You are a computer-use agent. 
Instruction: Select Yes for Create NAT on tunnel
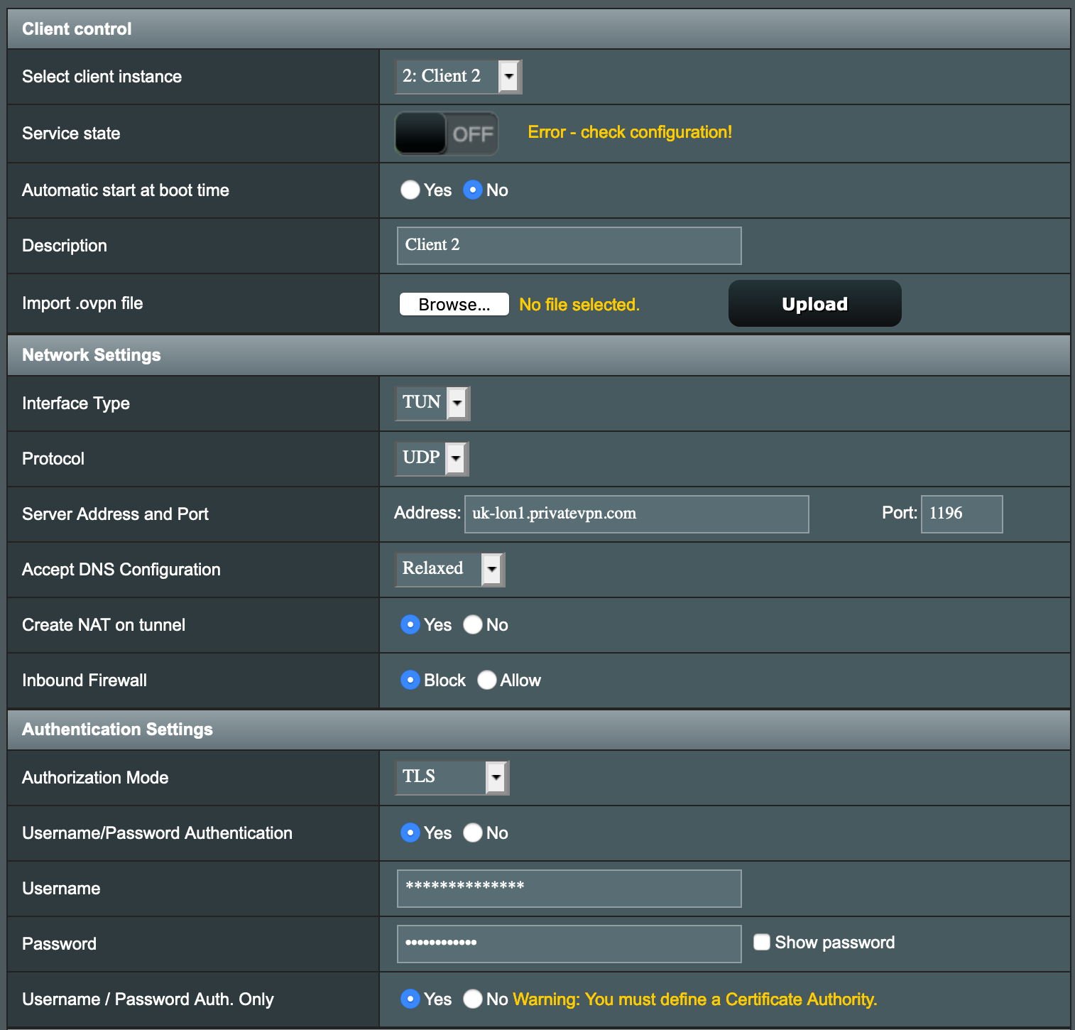pyautogui.click(x=410, y=624)
